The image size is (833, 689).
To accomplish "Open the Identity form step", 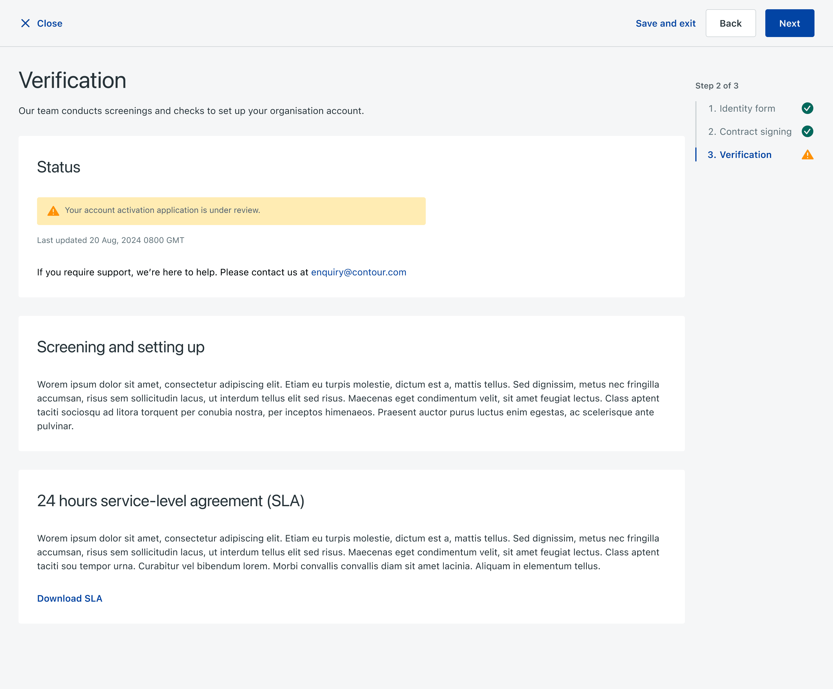I will click(x=741, y=109).
